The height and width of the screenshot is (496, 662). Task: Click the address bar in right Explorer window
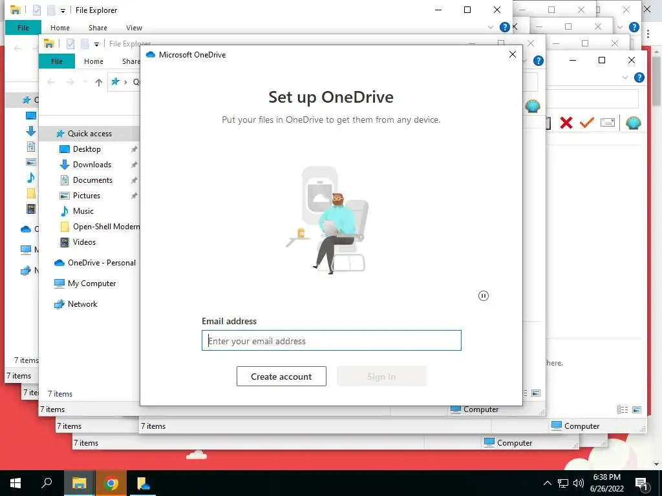point(592,99)
